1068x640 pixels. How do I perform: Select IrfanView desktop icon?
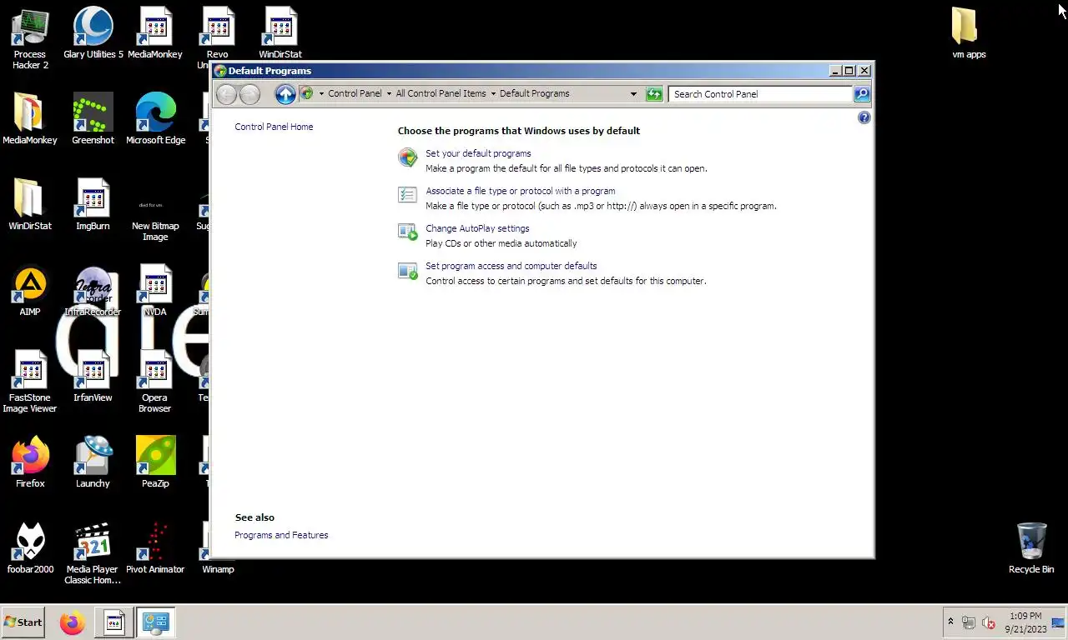click(93, 377)
